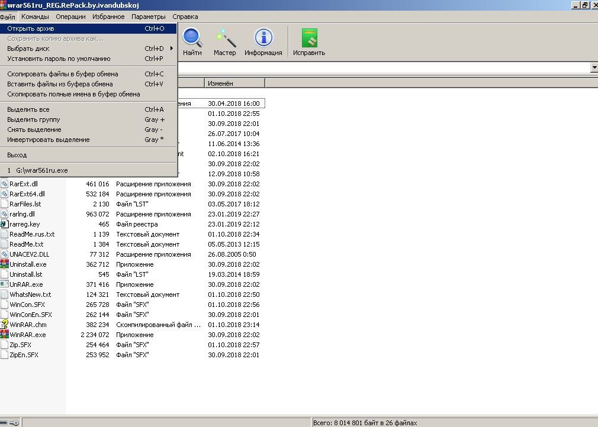The height and width of the screenshot is (427, 598).
Task: Click the address bar path field
Action: 384,68
